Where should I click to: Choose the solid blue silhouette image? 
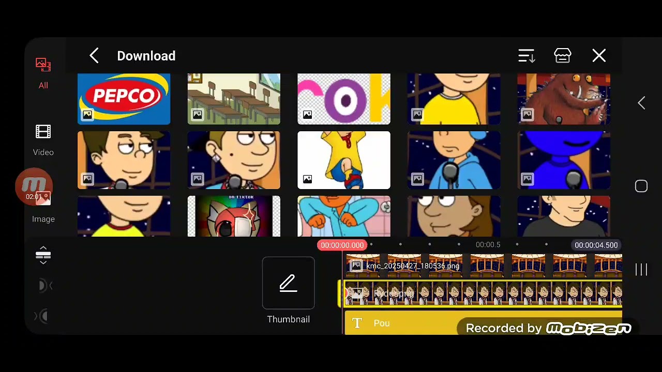564,160
